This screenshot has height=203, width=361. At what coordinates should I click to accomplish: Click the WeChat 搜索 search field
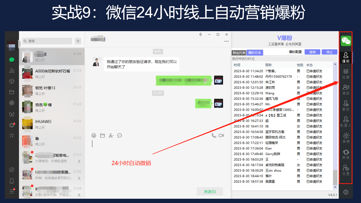[47, 41]
